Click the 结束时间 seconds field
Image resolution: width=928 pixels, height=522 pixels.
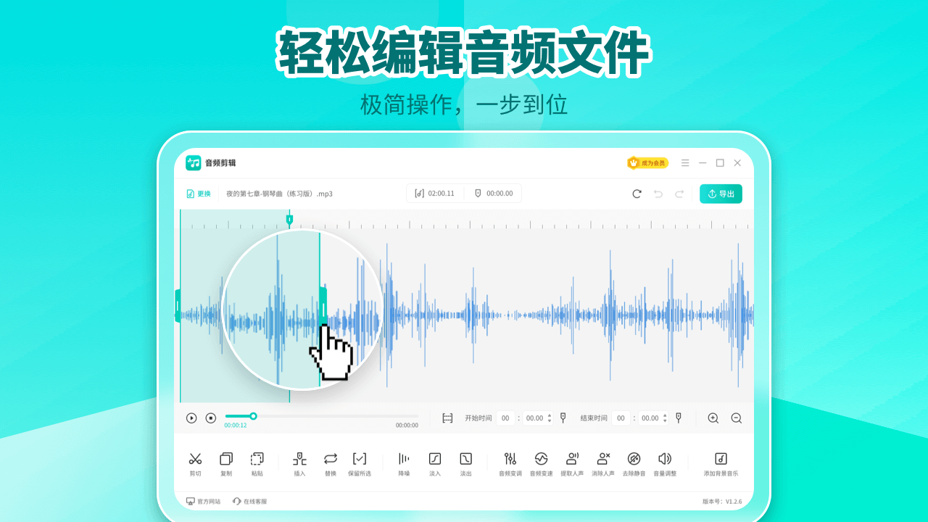click(x=653, y=418)
